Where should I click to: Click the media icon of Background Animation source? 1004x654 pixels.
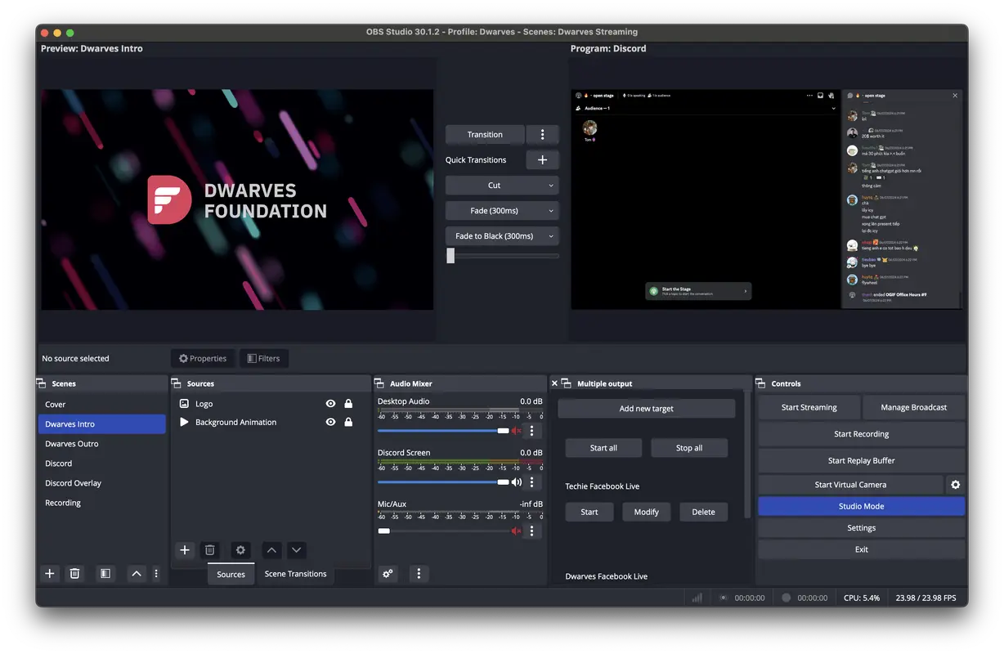(184, 423)
